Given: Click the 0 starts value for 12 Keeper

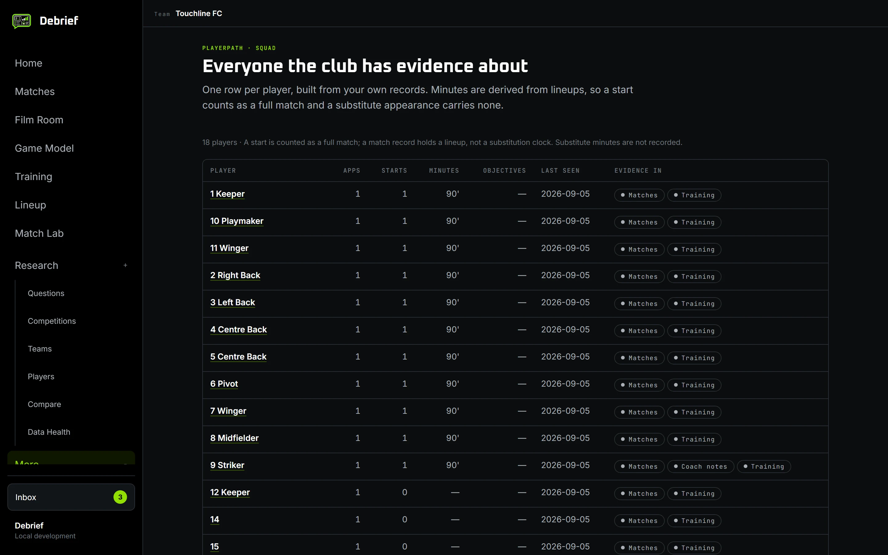Looking at the screenshot, I should (x=404, y=493).
